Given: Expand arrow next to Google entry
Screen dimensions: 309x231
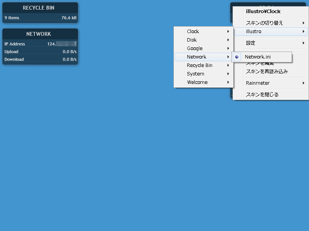Looking at the screenshot, I should [228, 49].
